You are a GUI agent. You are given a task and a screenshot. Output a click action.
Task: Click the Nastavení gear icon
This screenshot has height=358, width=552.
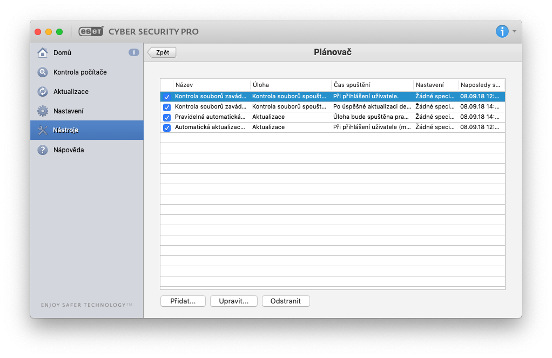43,111
